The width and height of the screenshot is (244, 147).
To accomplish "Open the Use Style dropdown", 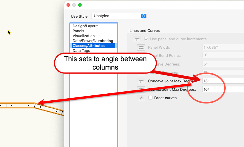I will (x=119, y=16).
